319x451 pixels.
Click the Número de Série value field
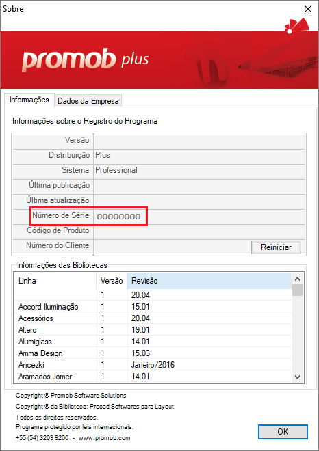[x=199, y=217]
